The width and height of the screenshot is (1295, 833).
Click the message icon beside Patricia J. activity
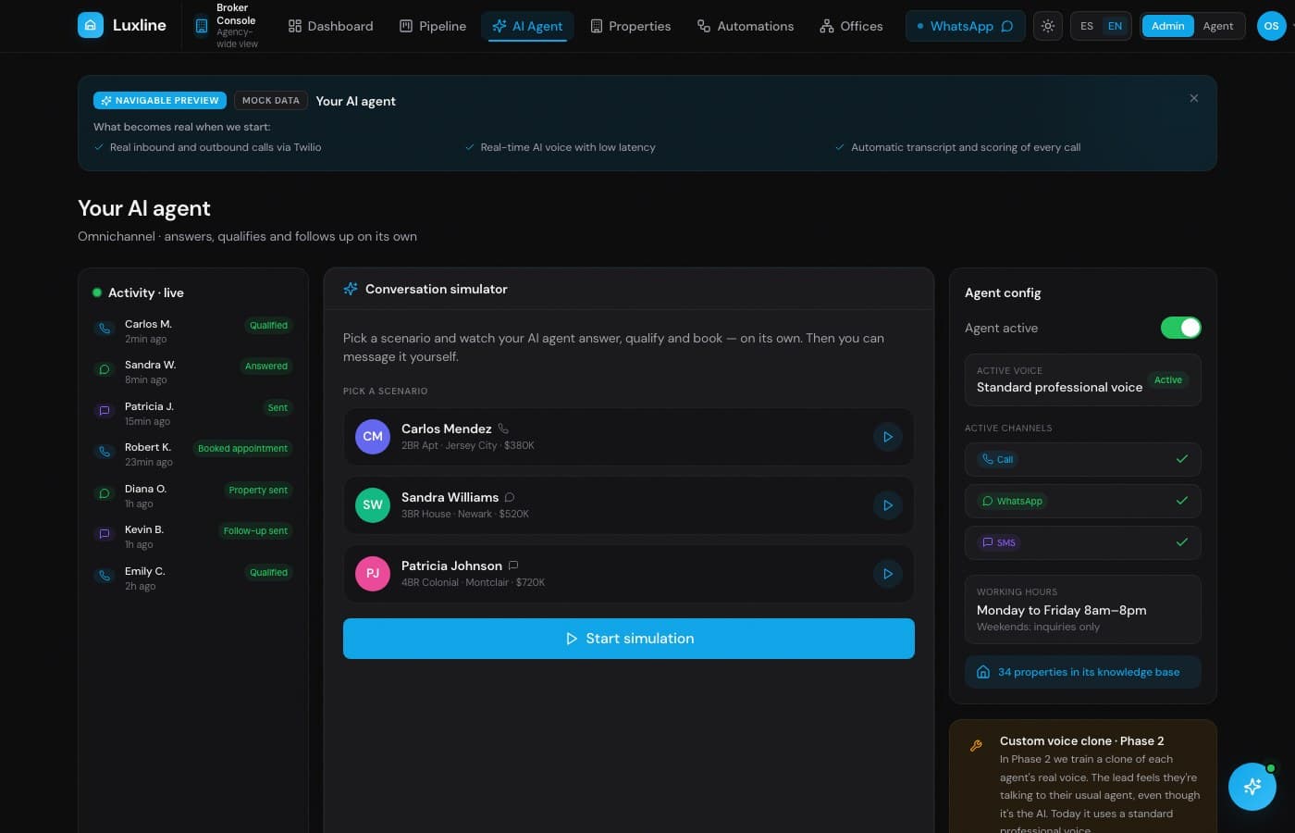[105, 411]
